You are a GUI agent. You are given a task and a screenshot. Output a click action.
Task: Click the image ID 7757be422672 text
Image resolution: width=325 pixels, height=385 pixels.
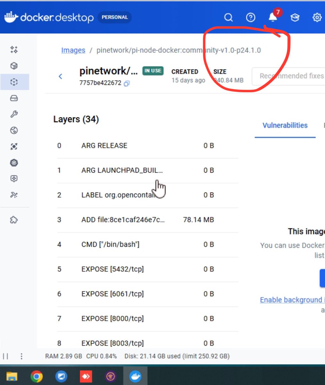tap(100, 83)
